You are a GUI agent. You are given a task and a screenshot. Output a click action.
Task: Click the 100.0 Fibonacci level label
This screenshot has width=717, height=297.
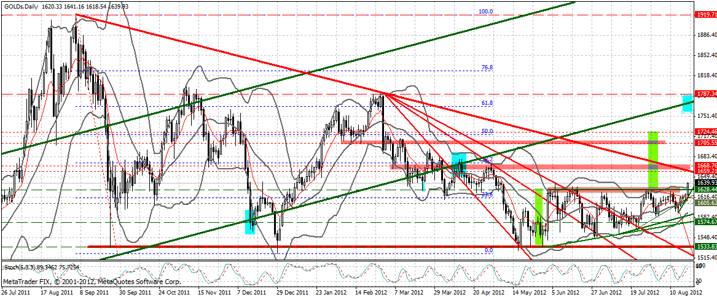click(485, 12)
